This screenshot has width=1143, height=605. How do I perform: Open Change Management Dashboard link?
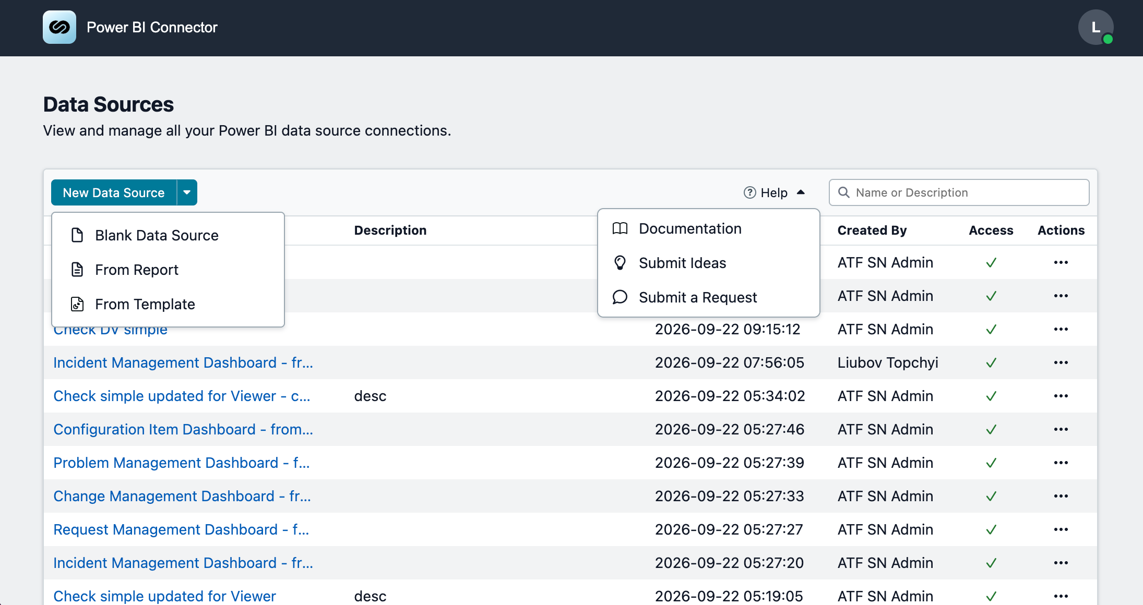(182, 496)
